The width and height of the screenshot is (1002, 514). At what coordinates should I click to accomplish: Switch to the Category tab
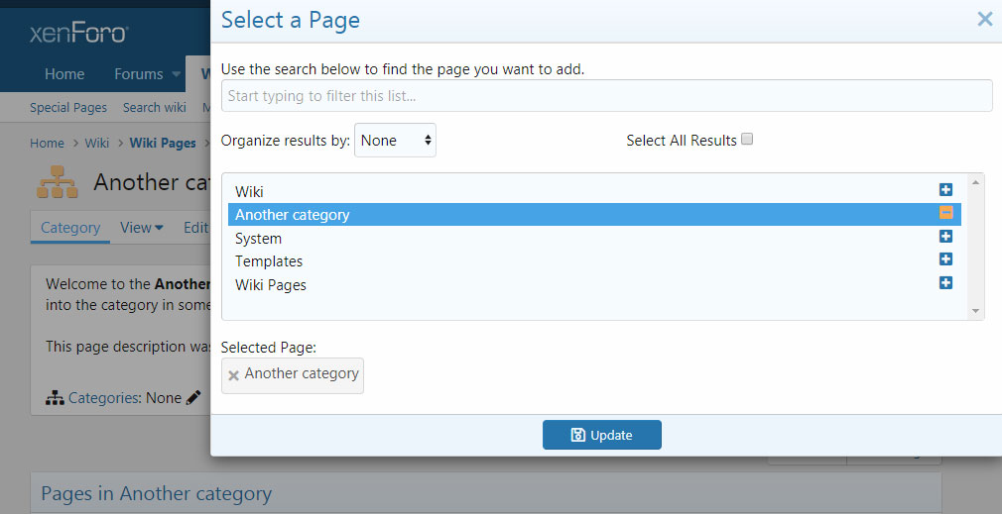pyautogui.click(x=70, y=228)
